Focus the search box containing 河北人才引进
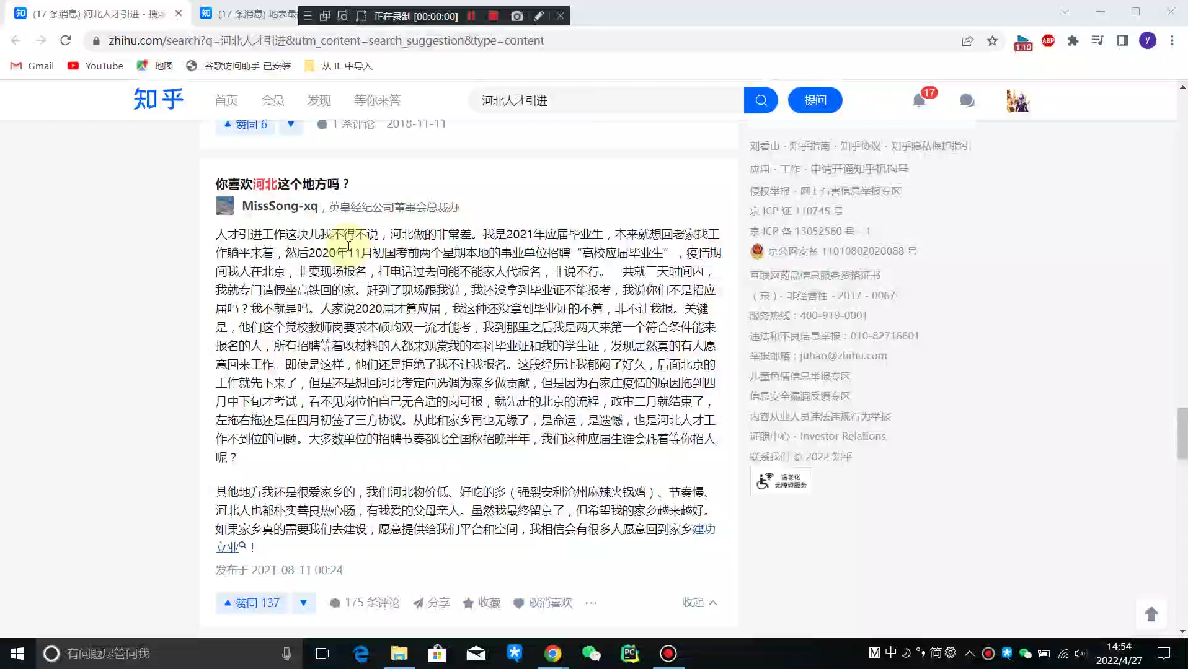 point(606,100)
